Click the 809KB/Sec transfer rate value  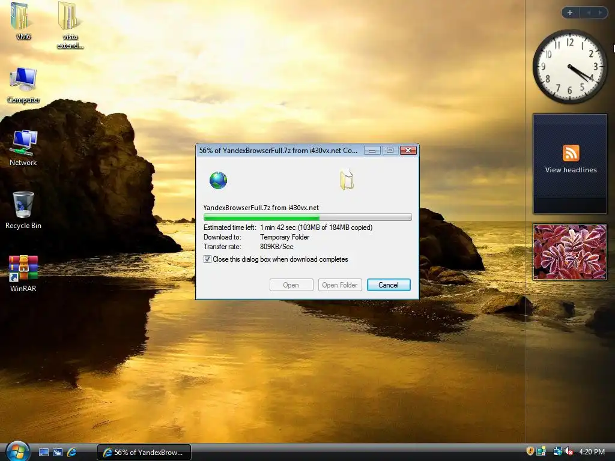pos(276,247)
